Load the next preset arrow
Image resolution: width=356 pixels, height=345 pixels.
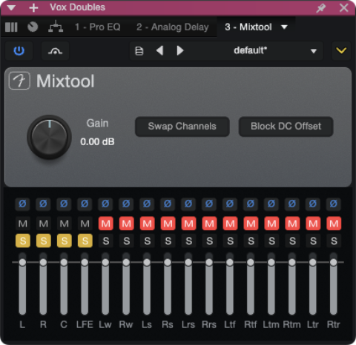tap(180, 51)
